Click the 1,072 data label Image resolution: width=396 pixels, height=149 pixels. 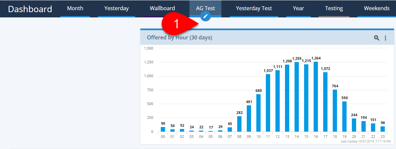(x=325, y=69)
